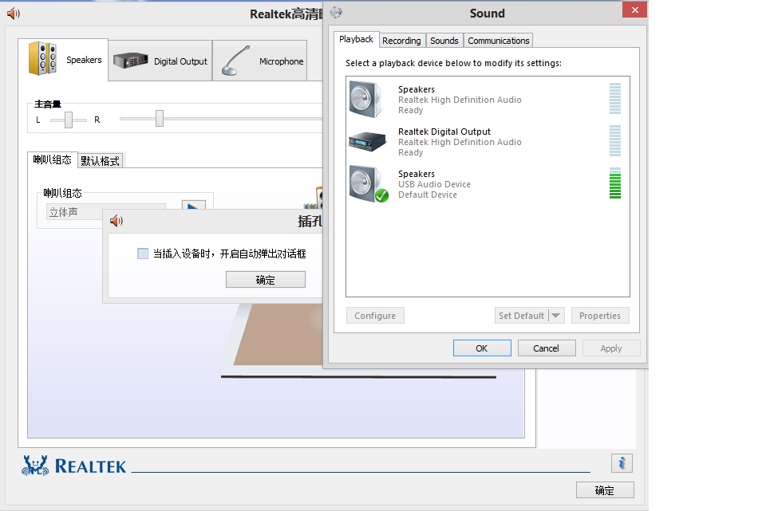This screenshot has height=511, width=766.
Task: Click level meter for USB Audio Device
Action: tap(615, 183)
